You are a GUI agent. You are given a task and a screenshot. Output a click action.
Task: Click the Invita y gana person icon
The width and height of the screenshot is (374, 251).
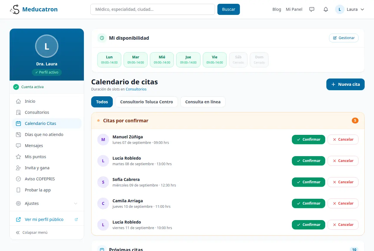tap(18, 168)
